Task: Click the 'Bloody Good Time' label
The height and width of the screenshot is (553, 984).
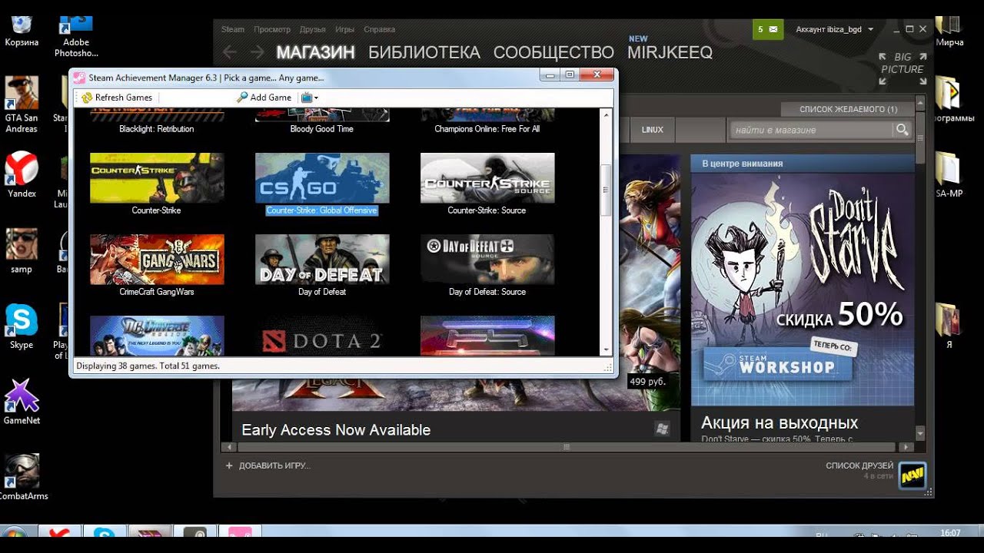Action: [x=322, y=129]
